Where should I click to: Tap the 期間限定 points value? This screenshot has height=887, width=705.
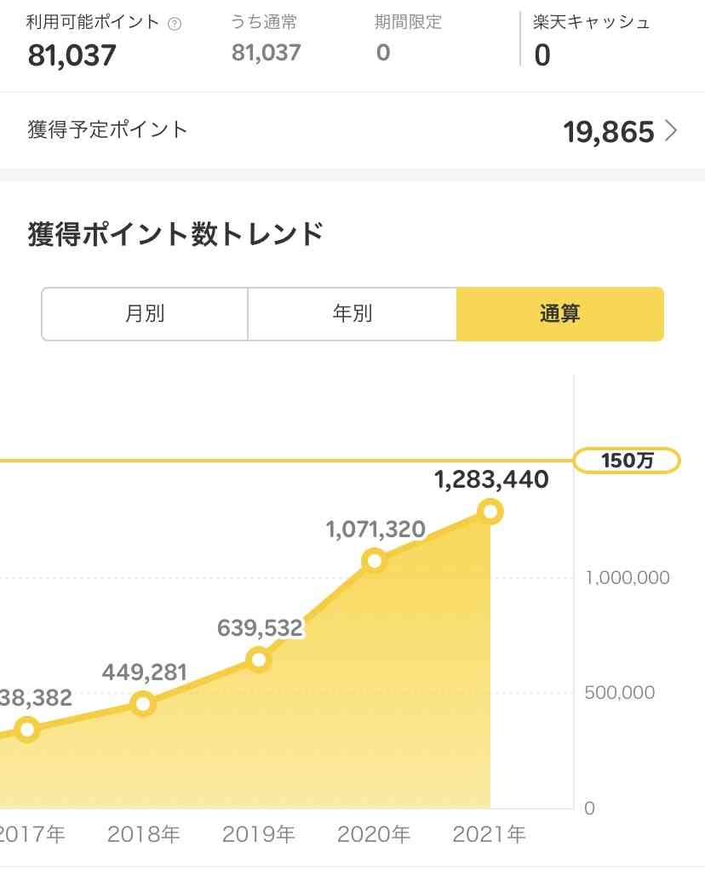coord(383,53)
